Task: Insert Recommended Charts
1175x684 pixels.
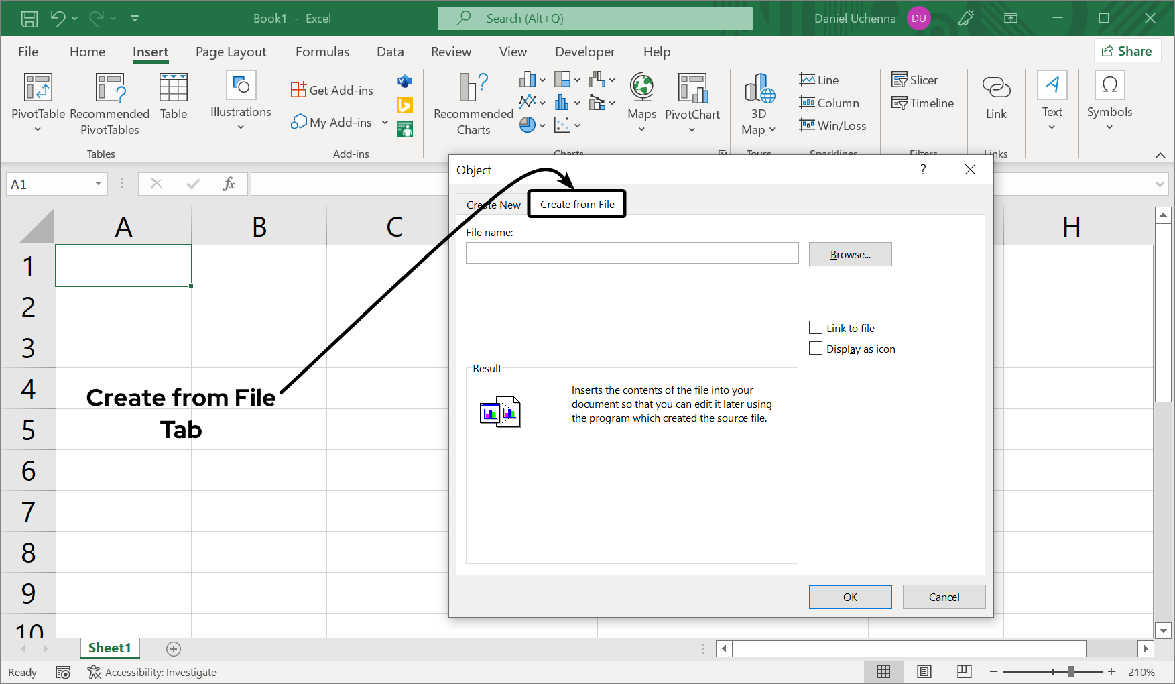Action: pos(472,104)
